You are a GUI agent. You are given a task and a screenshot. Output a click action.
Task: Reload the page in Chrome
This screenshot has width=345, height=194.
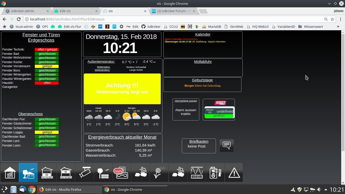coord(18,19)
